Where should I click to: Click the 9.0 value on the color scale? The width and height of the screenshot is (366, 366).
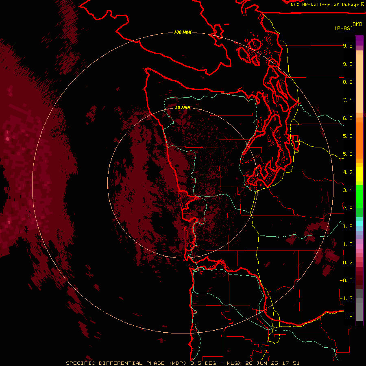tap(348, 64)
